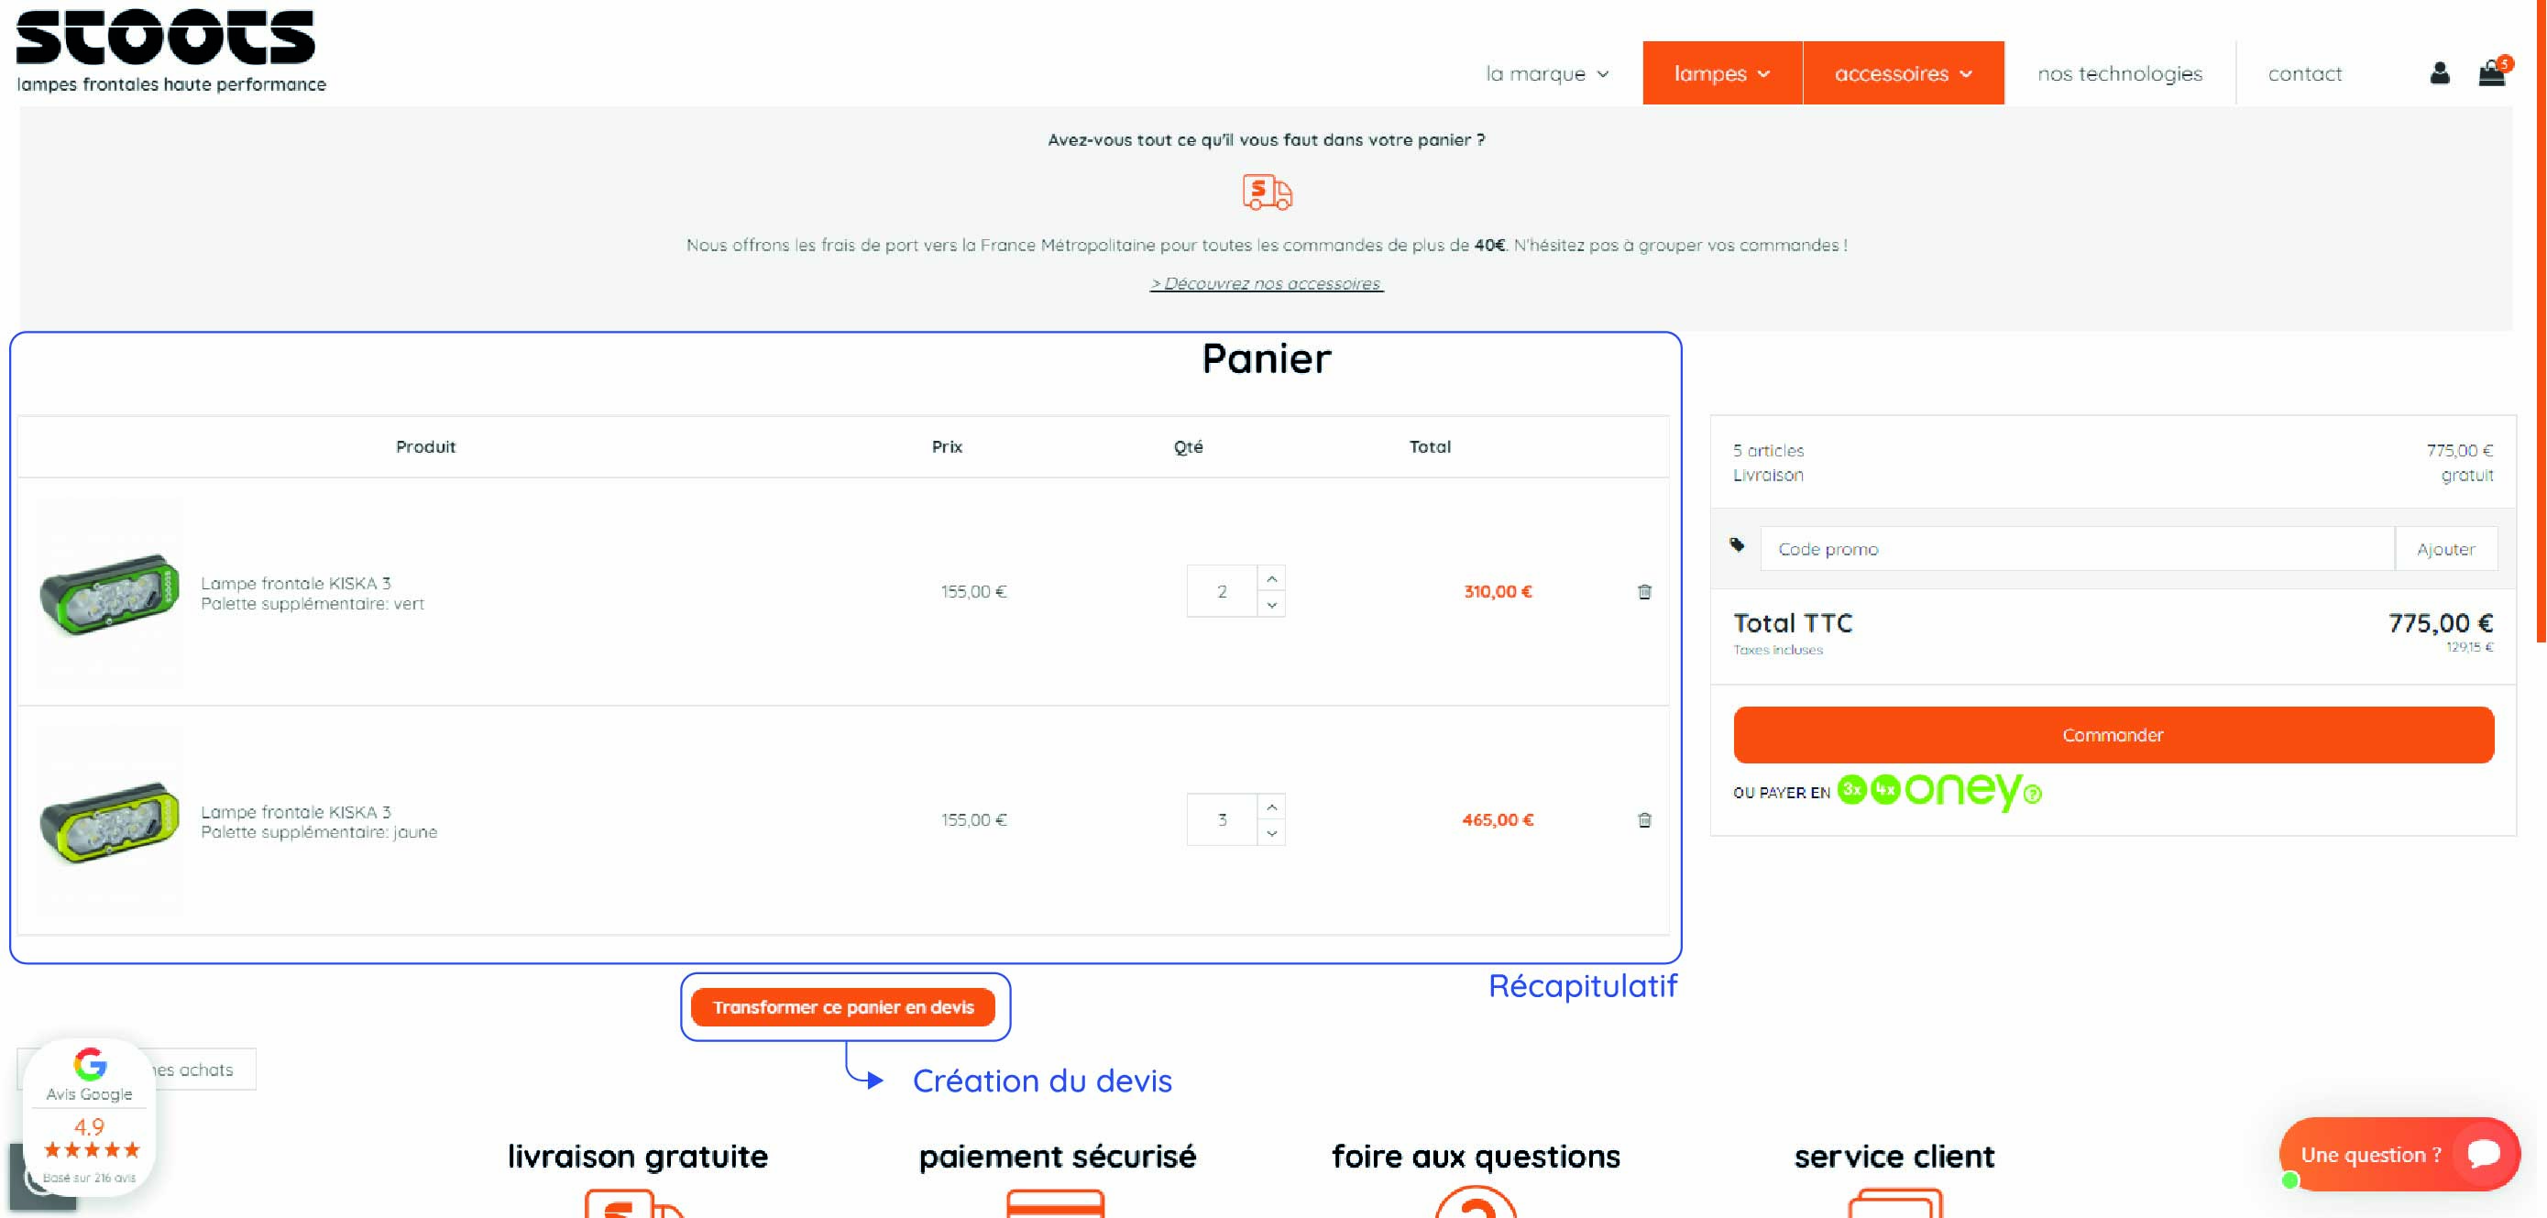This screenshot has width=2547, height=1218.
Task: Open 'Lampe frontale KISKA 3' vert product link
Action: pyautogui.click(x=296, y=583)
